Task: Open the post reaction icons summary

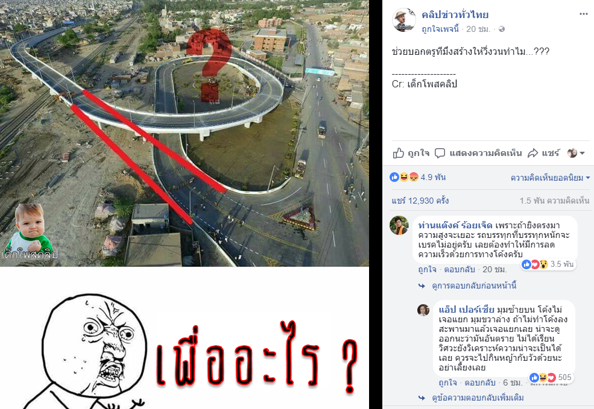Action: pos(404,177)
